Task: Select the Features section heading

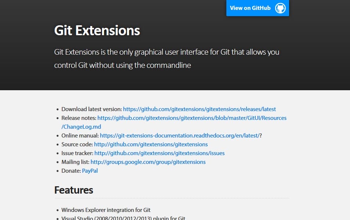Action: (74, 190)
